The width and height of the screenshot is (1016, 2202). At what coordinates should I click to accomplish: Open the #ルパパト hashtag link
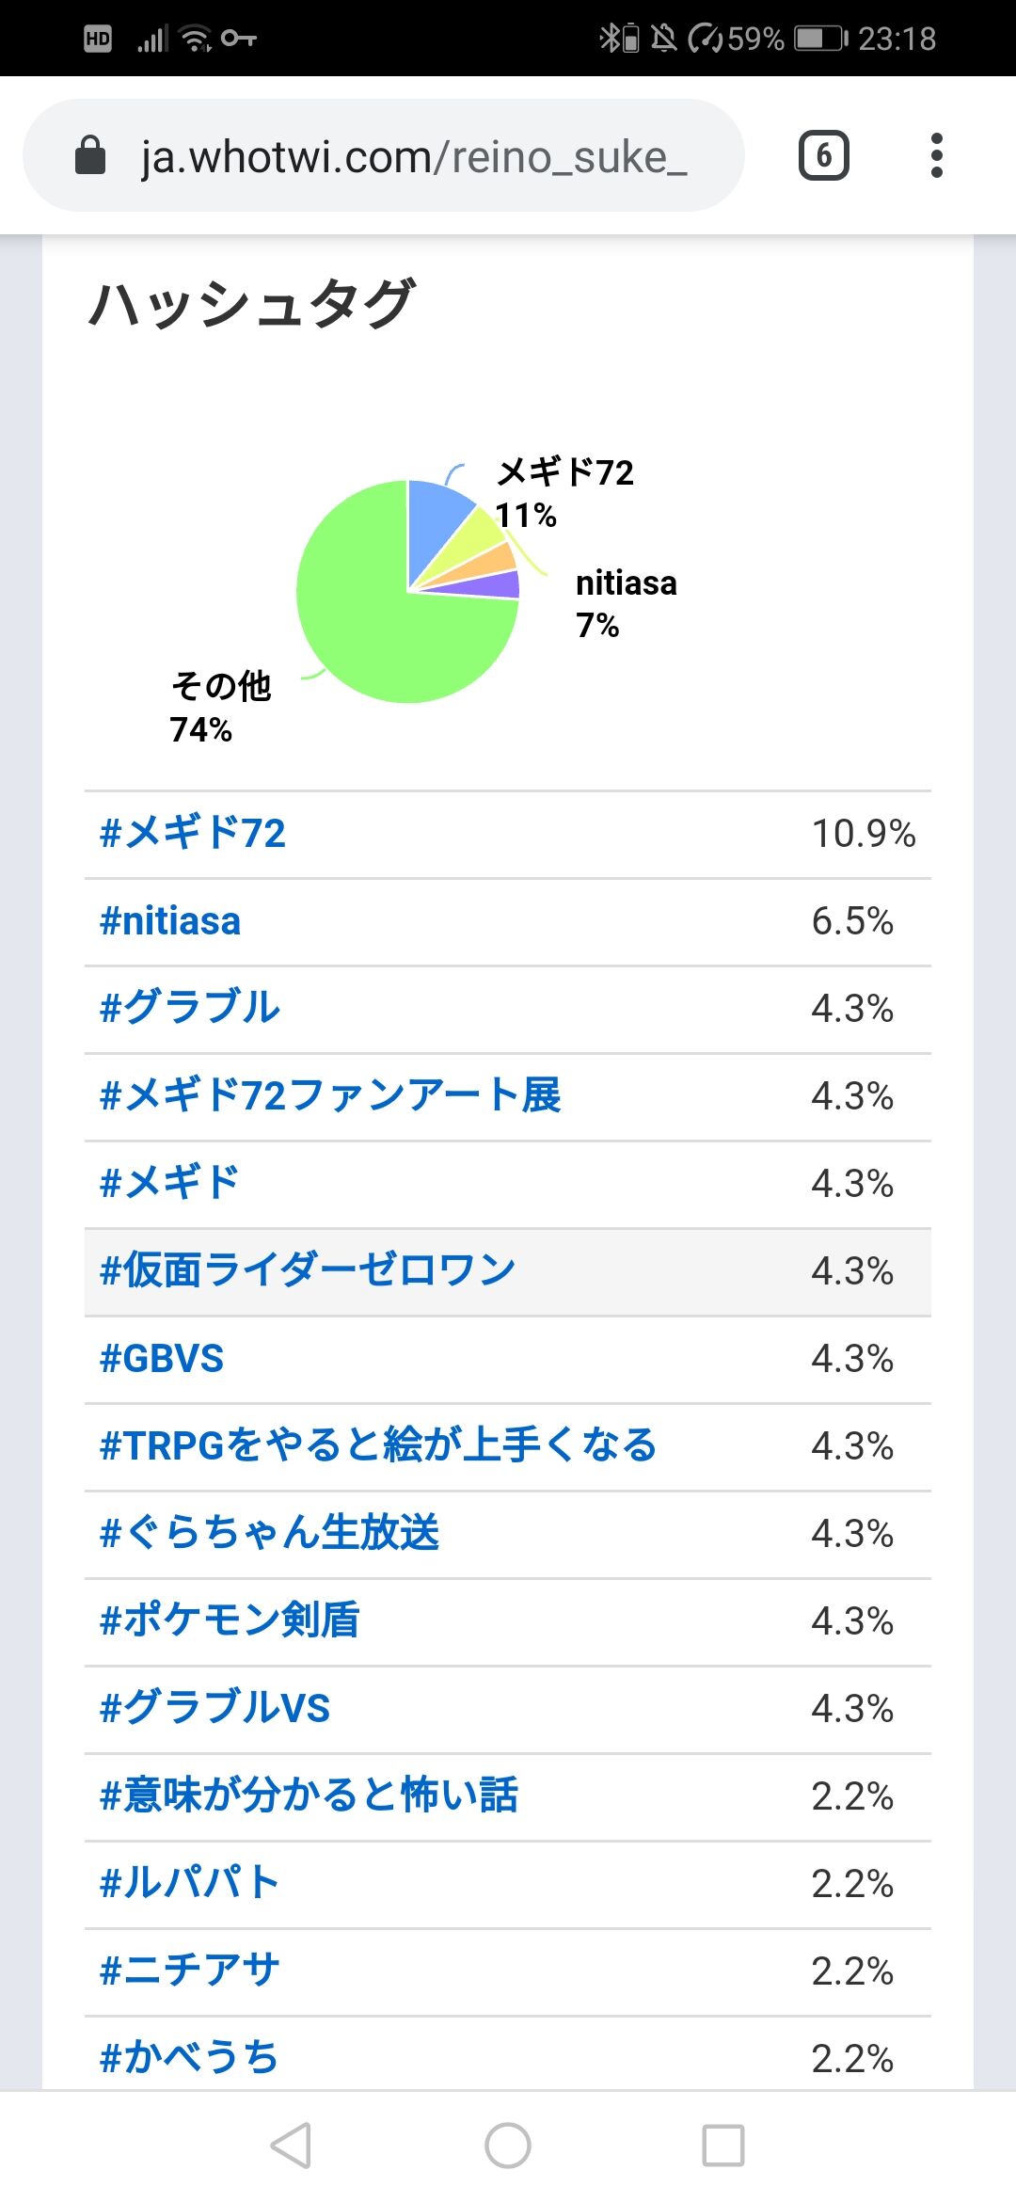pyautogui.click(x=190, y=1883)
